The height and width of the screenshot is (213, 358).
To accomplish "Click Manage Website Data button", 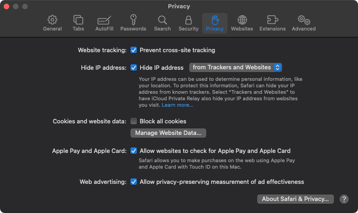I will 168,133.
